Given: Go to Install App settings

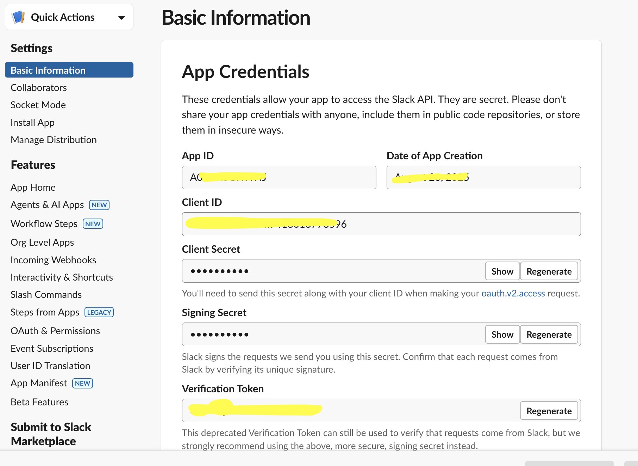Looking at the screenshot, I should click(x=32, y=122).
